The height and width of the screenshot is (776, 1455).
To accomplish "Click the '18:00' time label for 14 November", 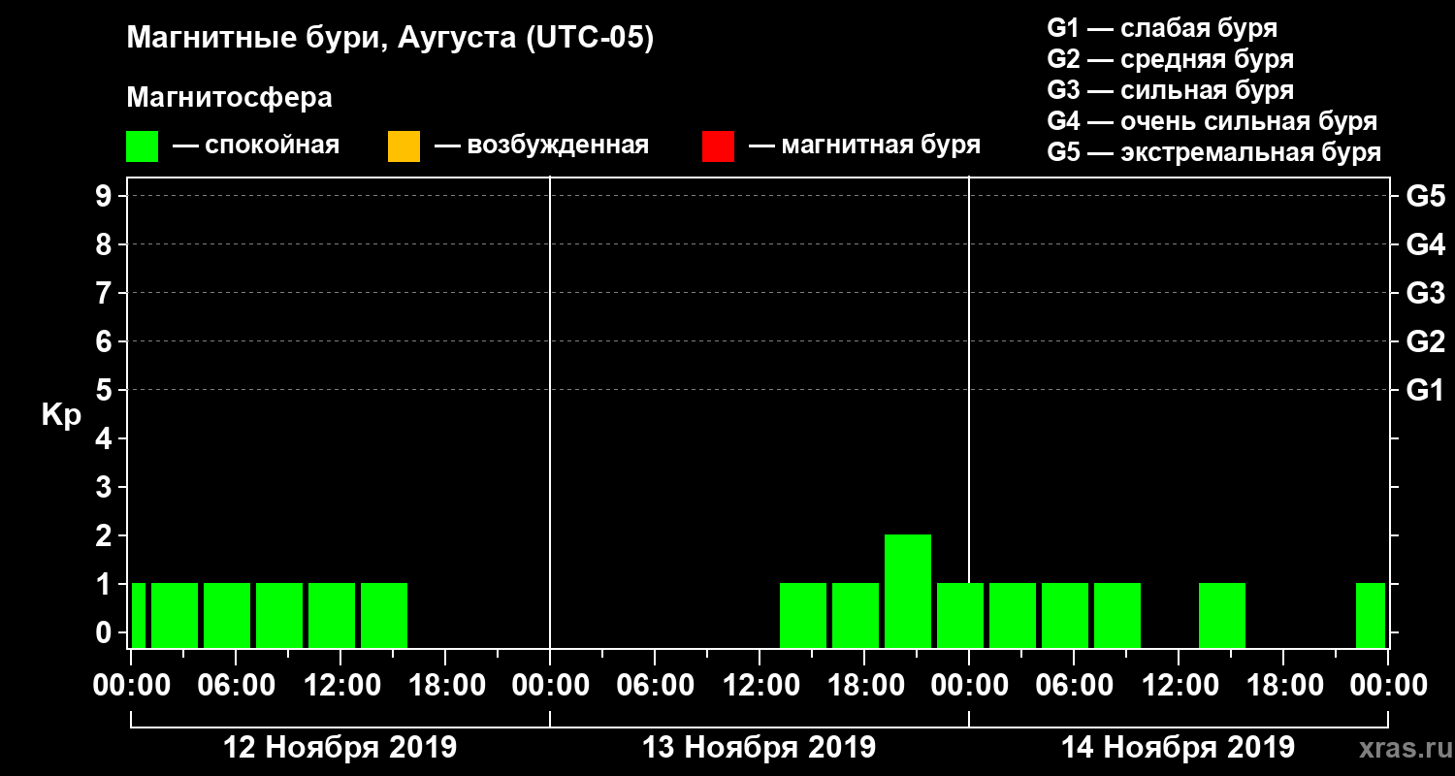I will 1283,686.
